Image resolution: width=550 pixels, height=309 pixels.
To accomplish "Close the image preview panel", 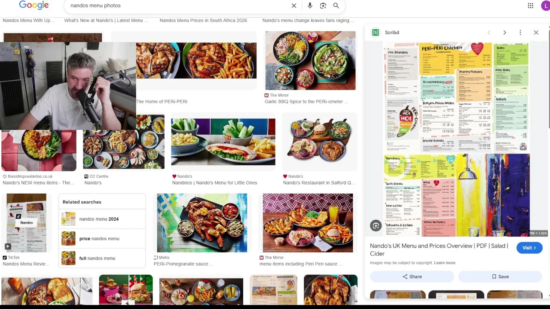I will 536,33.
